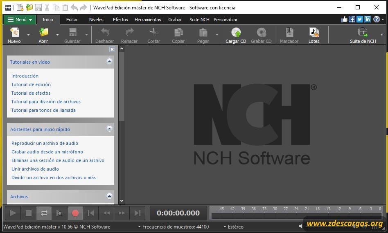Open the Personalizar tab

(x=226, y=20)
